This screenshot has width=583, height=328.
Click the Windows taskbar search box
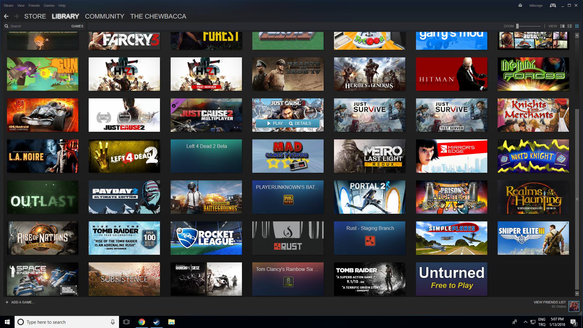pos(67,322)
